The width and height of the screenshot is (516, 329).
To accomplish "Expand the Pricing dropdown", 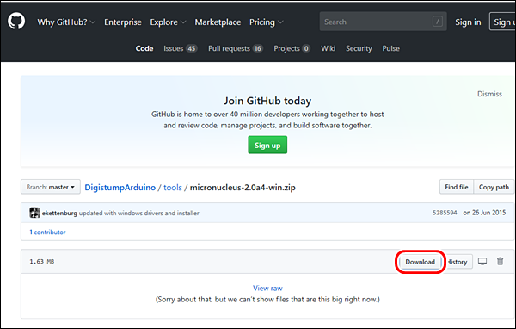I will point(266,22).
